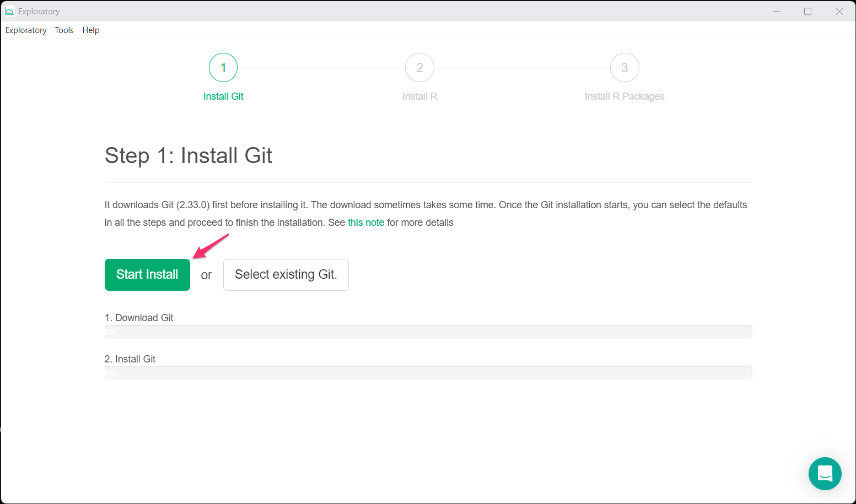Open the Tools menu

tap(64, 30)
